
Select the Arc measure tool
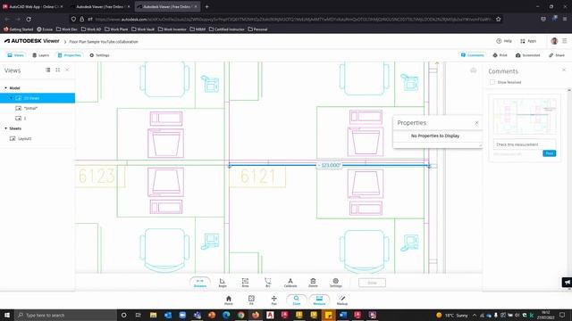[x=268, y=283]
